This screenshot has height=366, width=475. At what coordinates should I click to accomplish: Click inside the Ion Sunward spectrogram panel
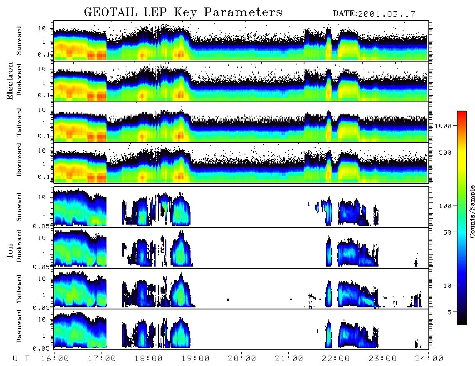tap(241, 207)
